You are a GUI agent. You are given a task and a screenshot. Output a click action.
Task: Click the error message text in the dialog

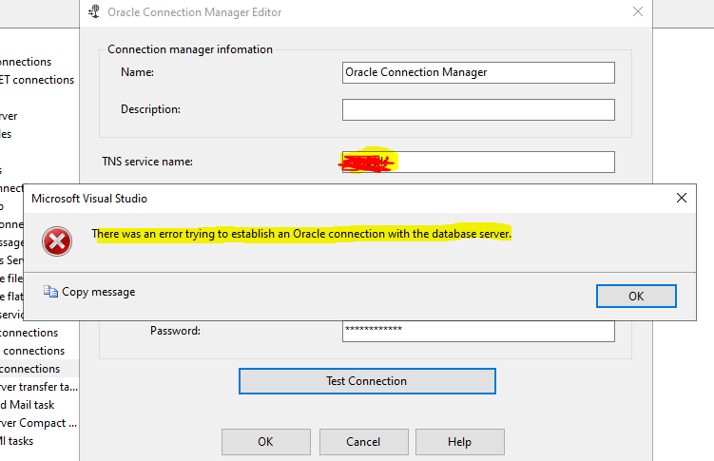tap(301, 234)
